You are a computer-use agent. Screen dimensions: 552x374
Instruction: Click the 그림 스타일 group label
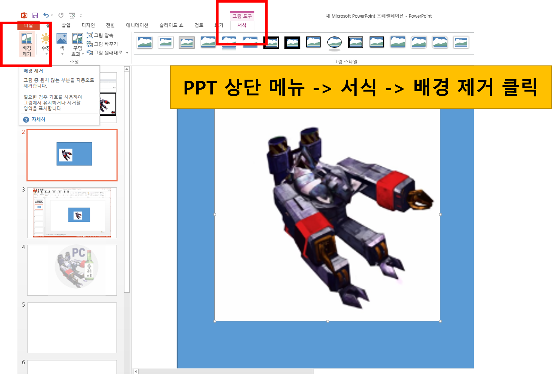point(345,62)
